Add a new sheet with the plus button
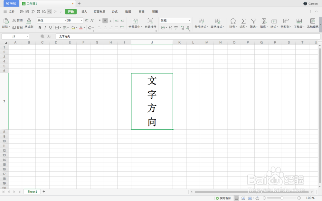The image size is (322, 201). click(43, 191)
